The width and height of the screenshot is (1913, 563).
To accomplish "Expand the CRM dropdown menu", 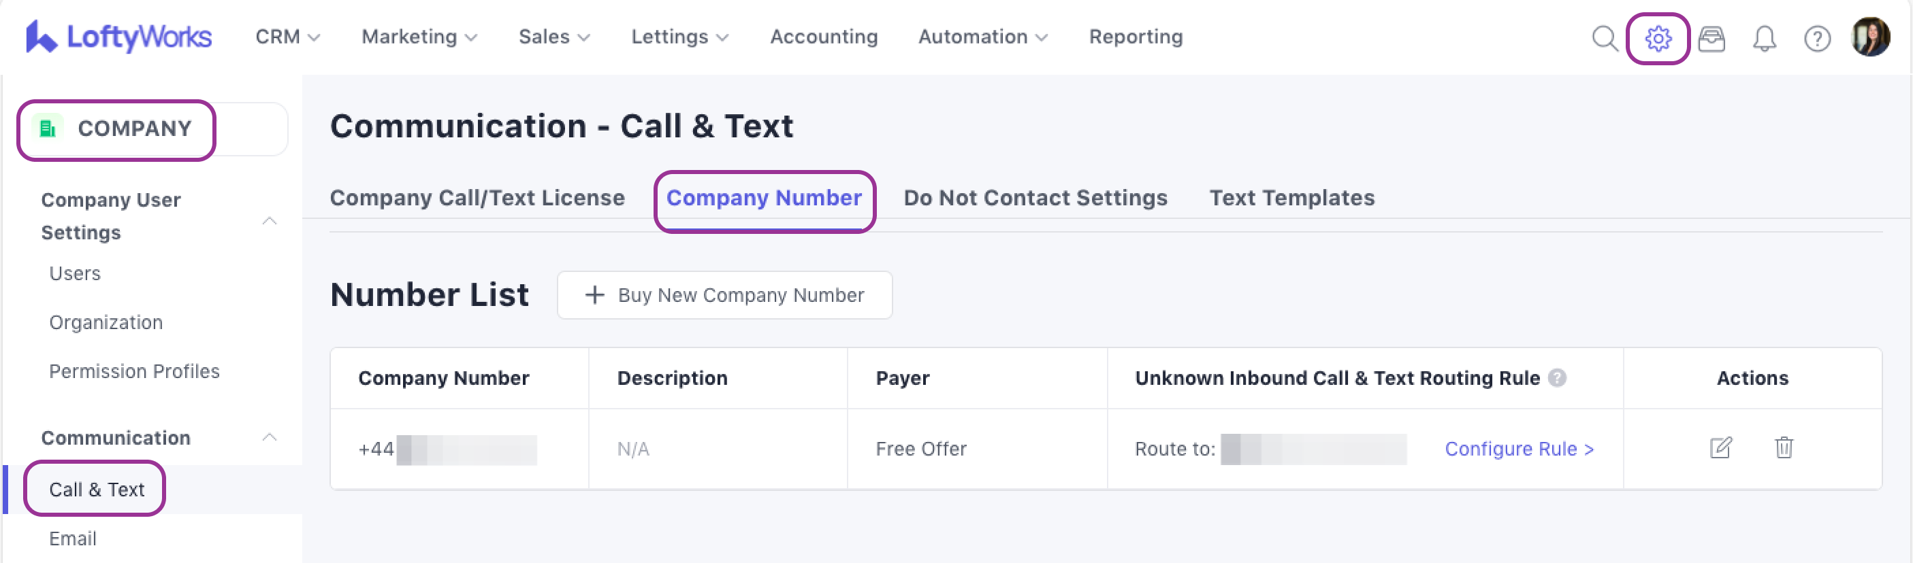I will click(287, 37).
